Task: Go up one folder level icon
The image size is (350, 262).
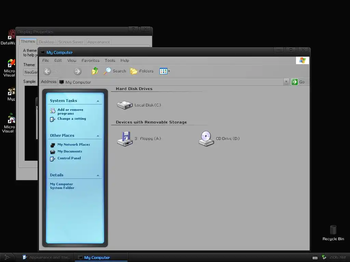Action: (95, 71)
